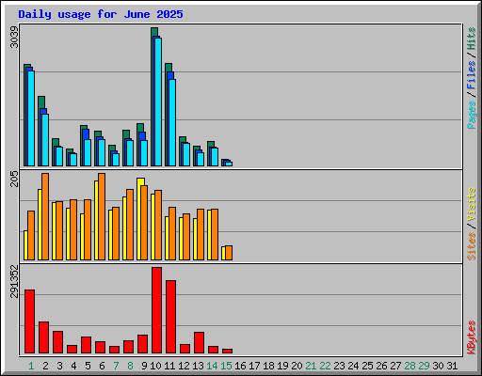
Task: Click the day 10 red KBytes bar
Action: pos(156,310)
